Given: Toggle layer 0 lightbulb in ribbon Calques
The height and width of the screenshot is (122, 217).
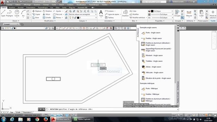Looking at the screenshot, I should tap(70, 18).
